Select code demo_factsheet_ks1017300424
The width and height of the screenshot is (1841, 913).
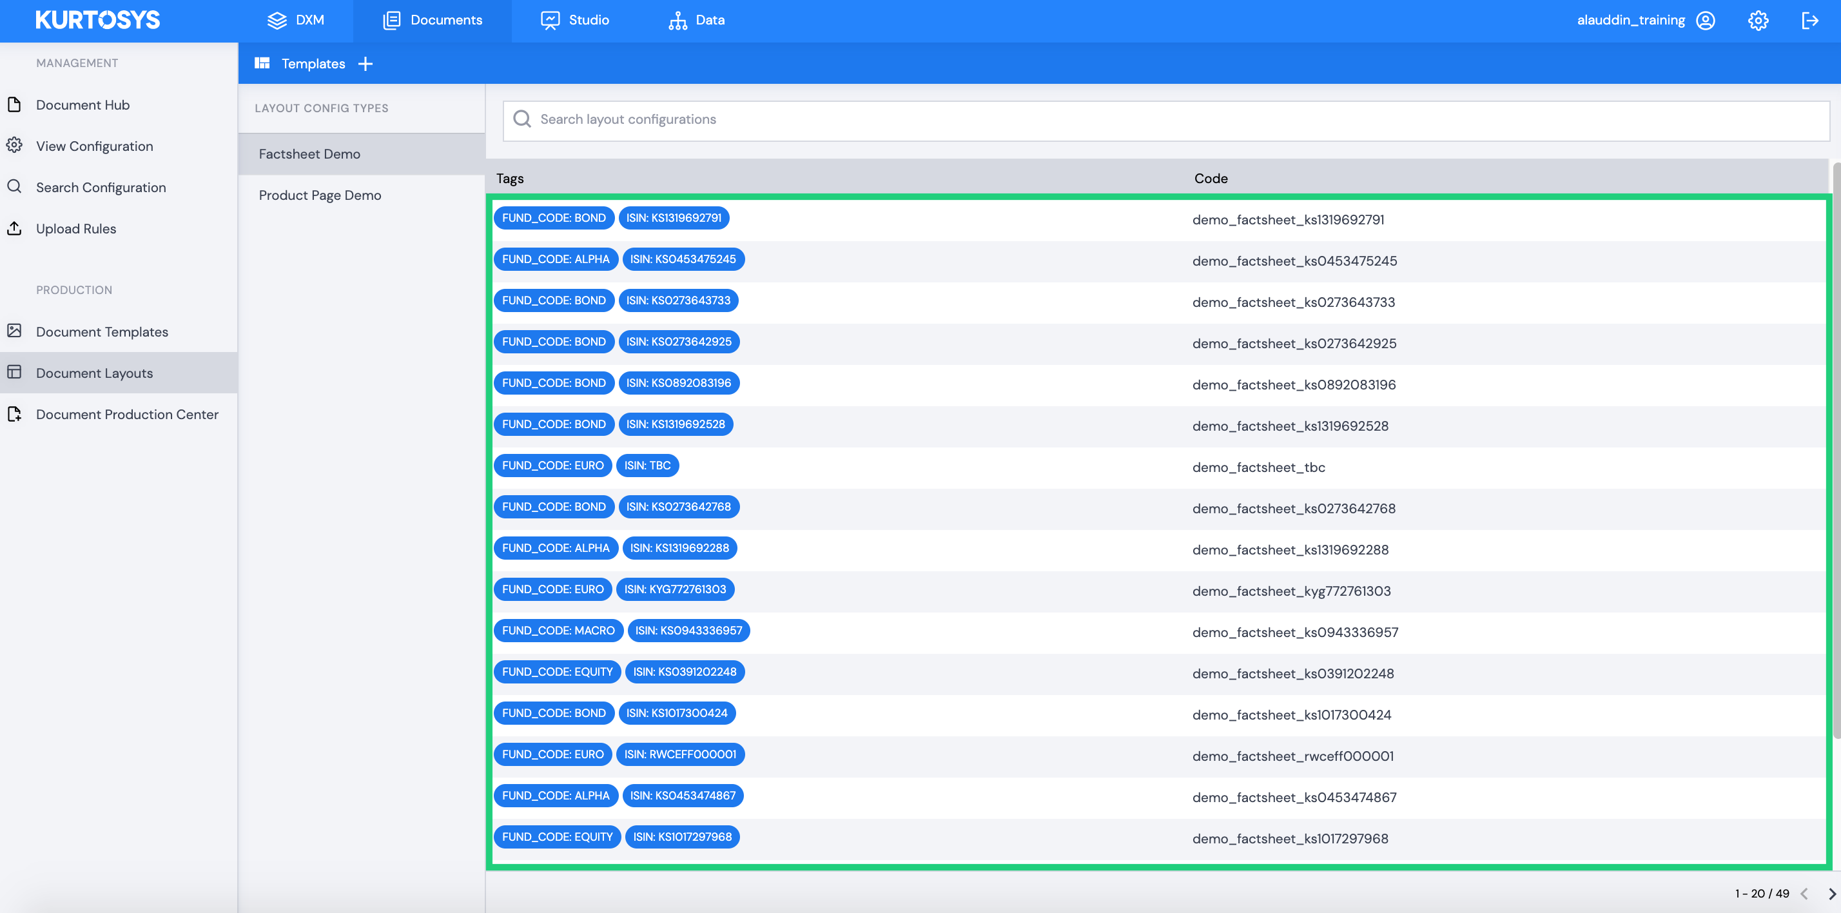pyautogui.click(x=1291, y=715)
